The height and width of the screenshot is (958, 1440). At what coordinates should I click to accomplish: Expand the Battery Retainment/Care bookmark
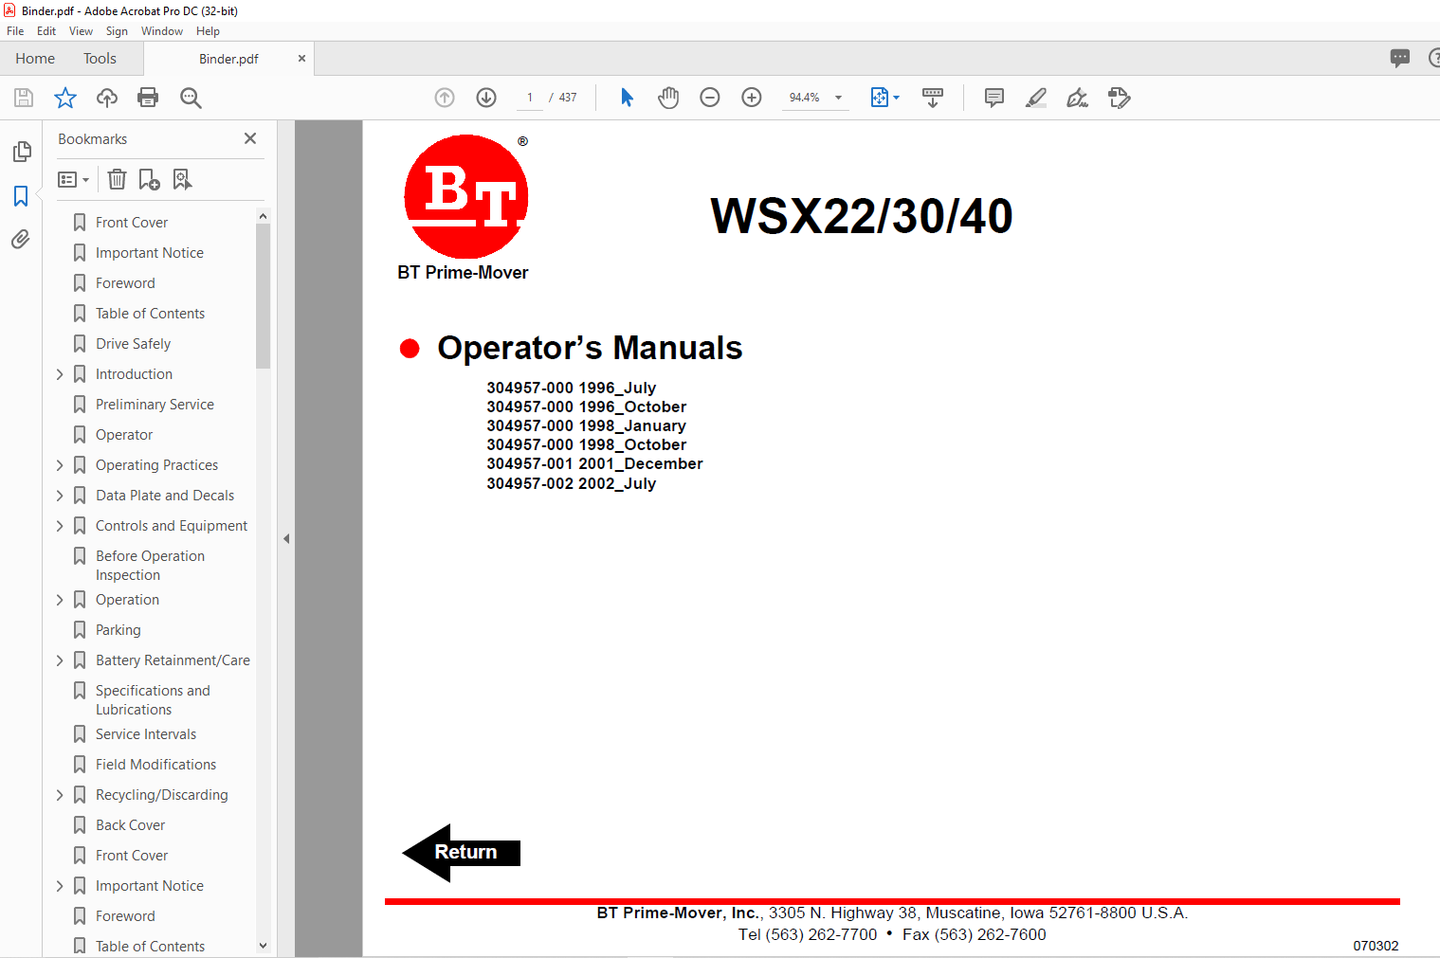tap(60, 660)
